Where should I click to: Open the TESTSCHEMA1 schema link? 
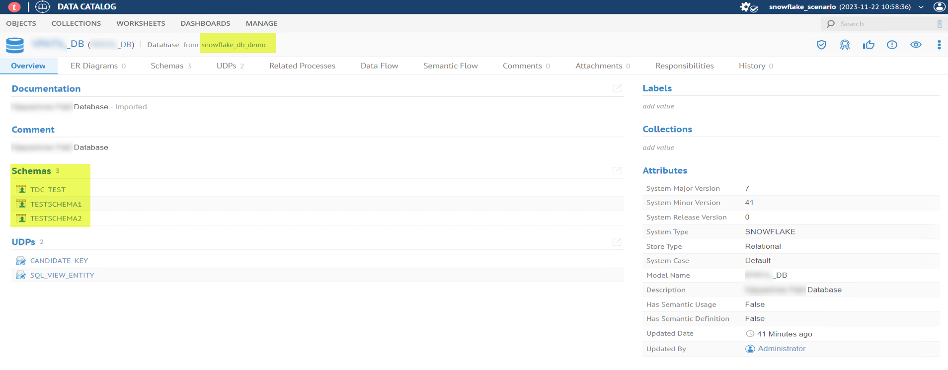click(56, 204)
